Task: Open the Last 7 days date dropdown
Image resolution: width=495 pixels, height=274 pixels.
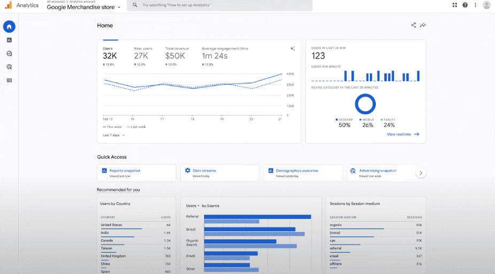Action: pyautogui.click(x=113, y=135)
